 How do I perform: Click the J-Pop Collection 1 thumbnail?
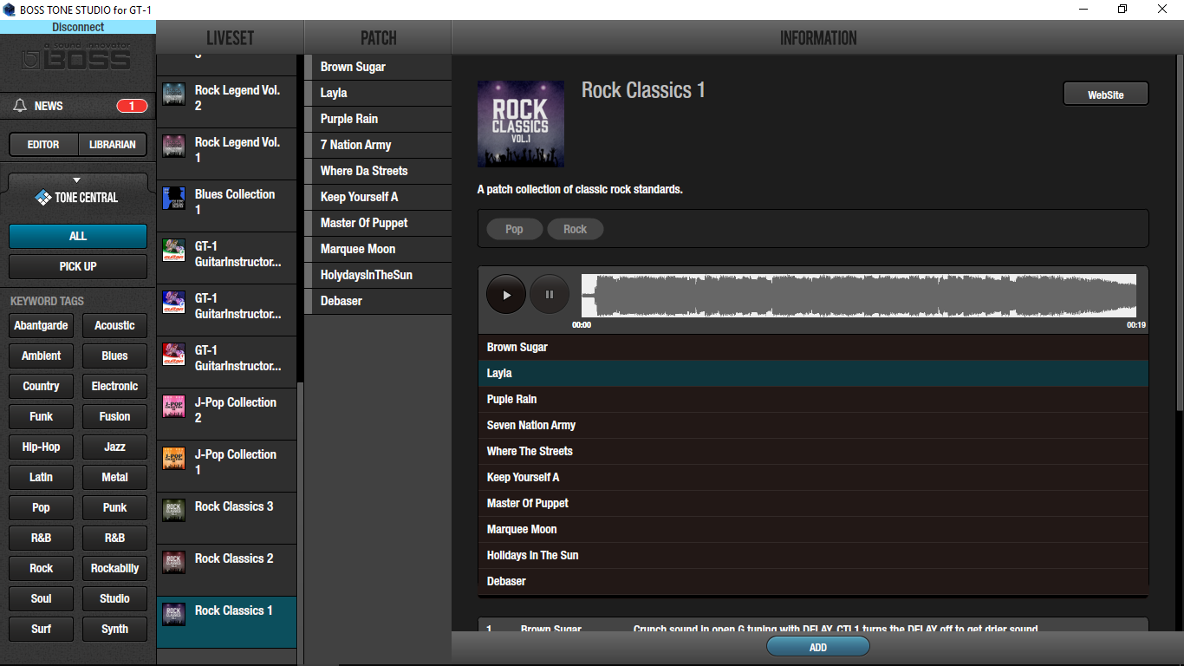174,459
